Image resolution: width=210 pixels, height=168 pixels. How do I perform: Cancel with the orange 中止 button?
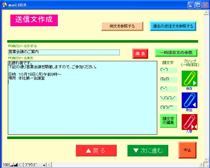point(187,150)
